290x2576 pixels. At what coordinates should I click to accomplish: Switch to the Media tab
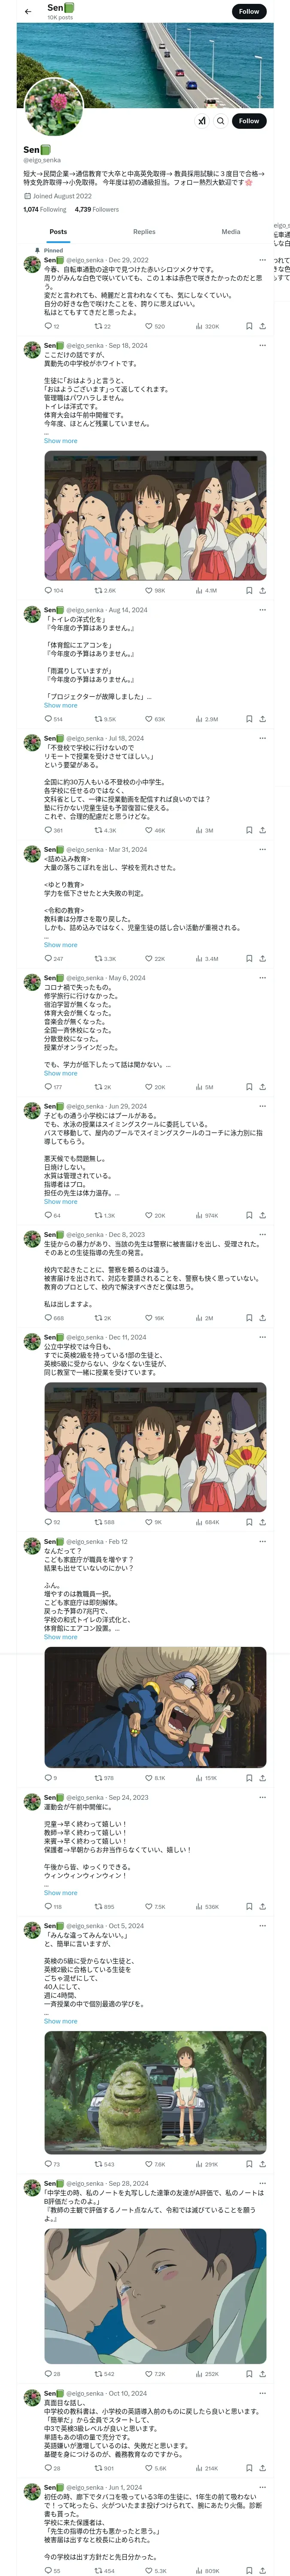pyautogui.click(x=230, y=231)
